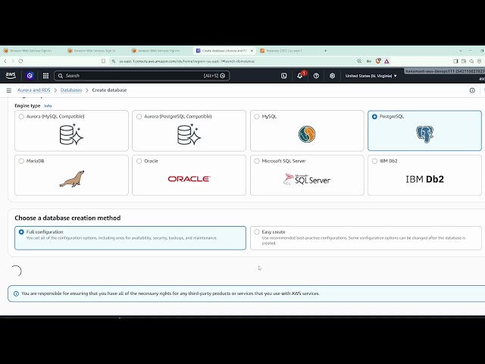Screen dimensions: 485x364
Task: Open the AWS home logo
Action: pyautogui.click(x=11, y=76)
